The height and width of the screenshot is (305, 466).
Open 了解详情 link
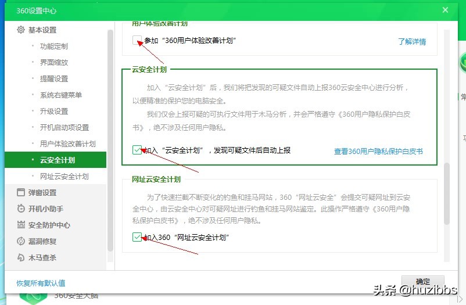pos(412,42)
